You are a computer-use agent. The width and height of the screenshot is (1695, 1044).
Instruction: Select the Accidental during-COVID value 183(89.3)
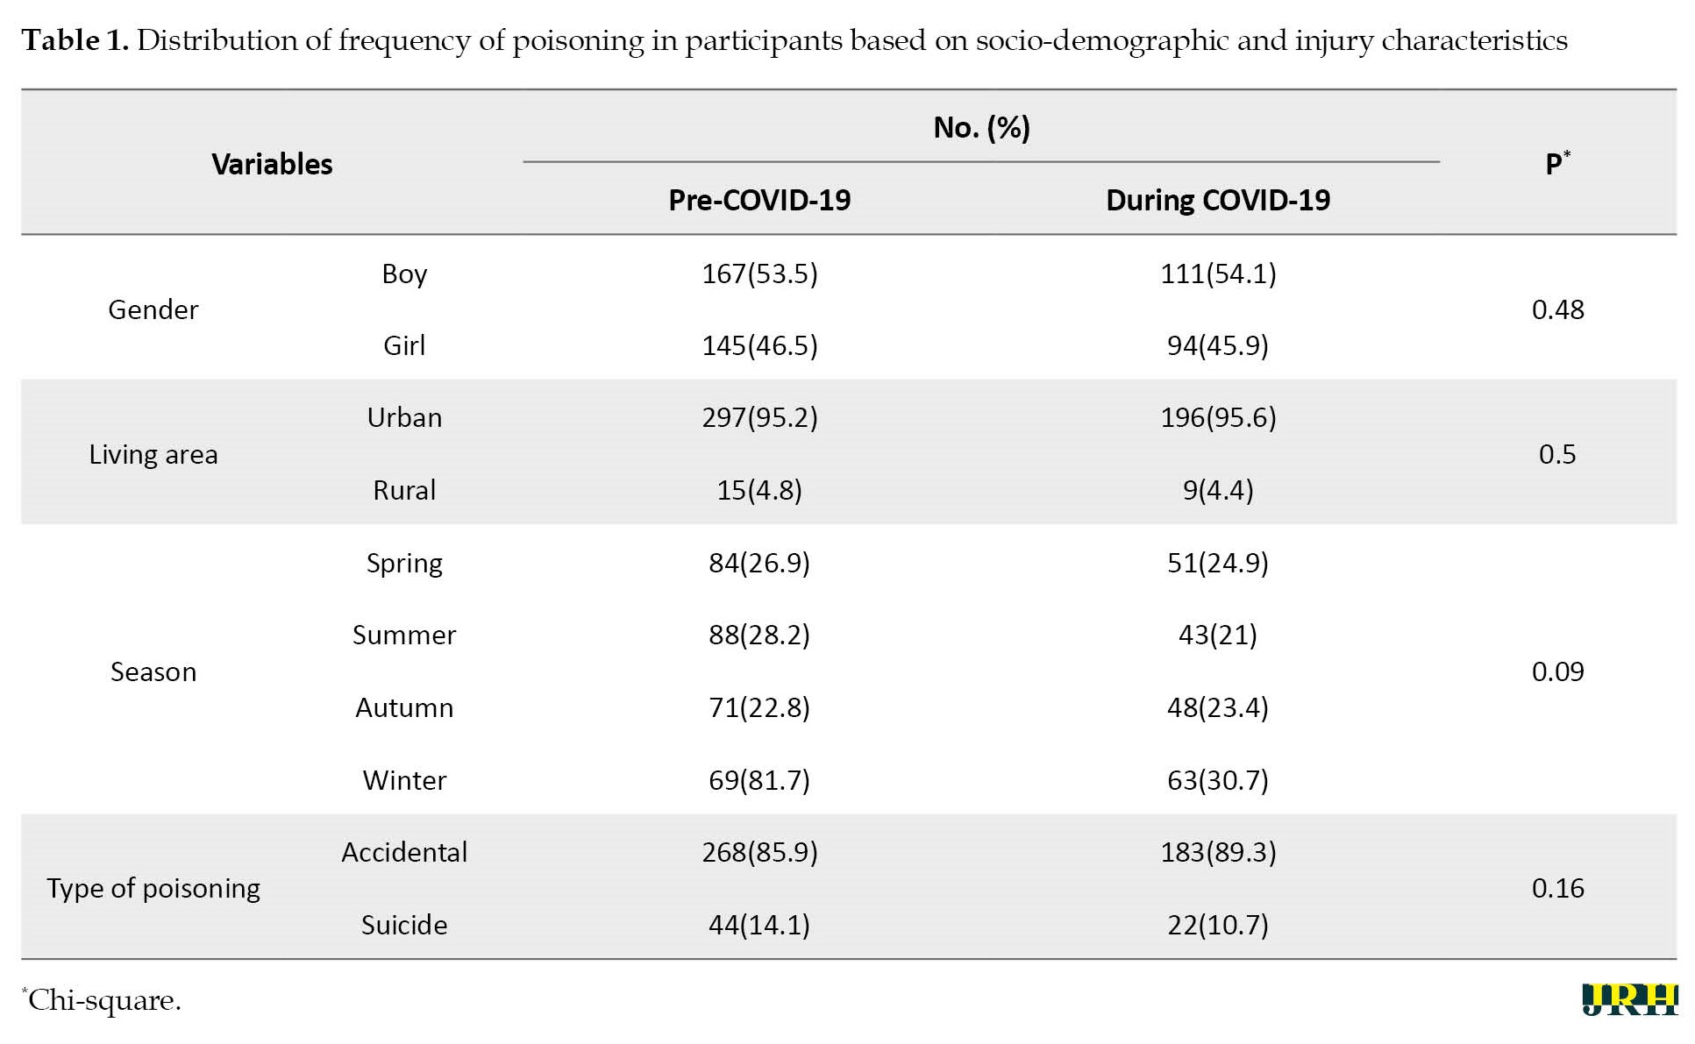point(1218,852)
